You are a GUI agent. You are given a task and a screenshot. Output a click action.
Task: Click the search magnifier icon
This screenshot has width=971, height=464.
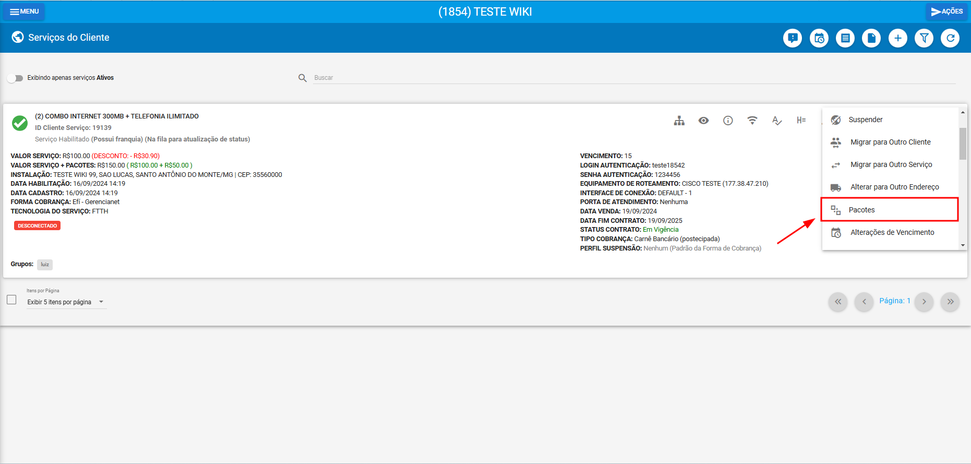(303, 78)
